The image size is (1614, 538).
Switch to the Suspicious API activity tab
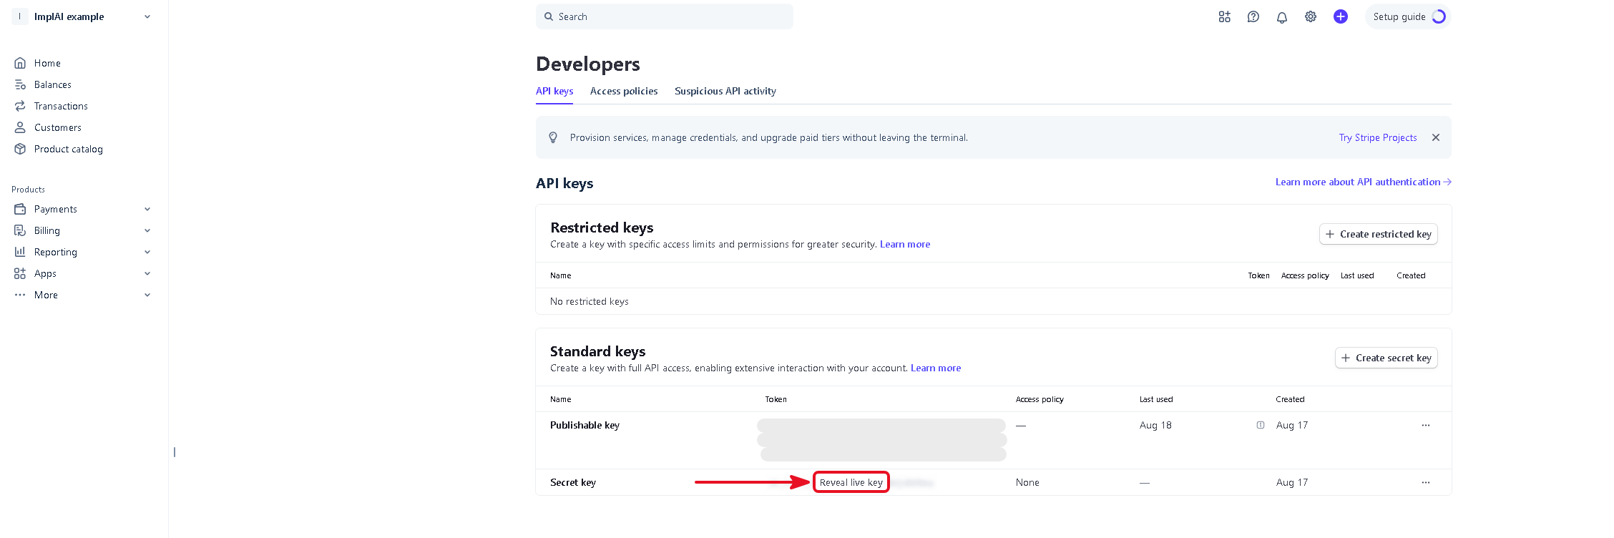pyautogui.click(x=725, y=91)
